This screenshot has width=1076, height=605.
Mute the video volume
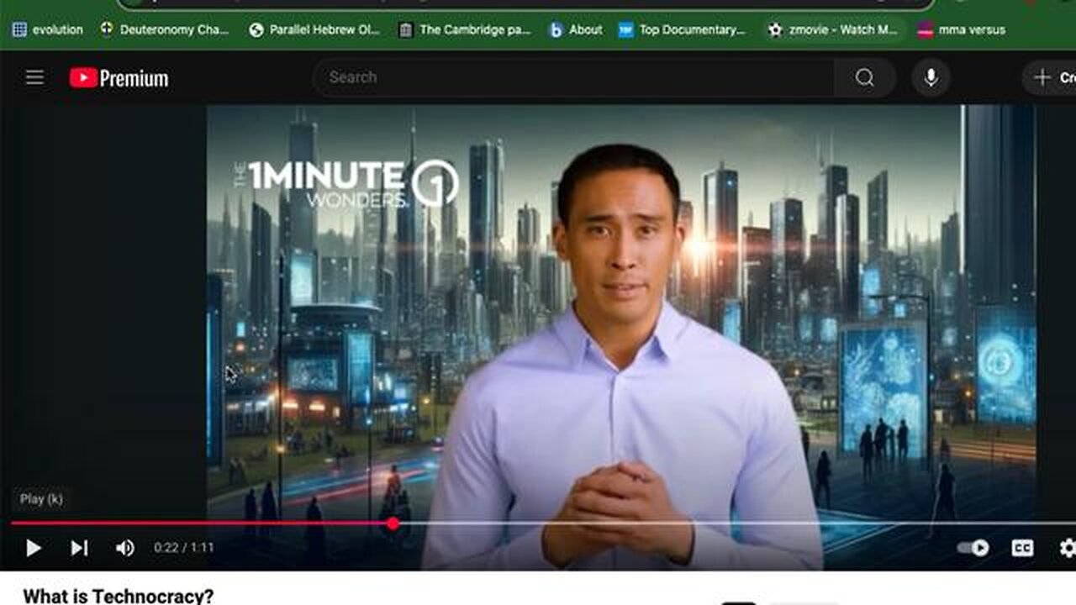coord(124,548)
